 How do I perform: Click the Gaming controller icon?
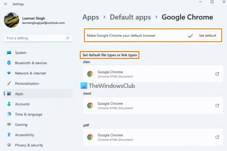point(9,124)
